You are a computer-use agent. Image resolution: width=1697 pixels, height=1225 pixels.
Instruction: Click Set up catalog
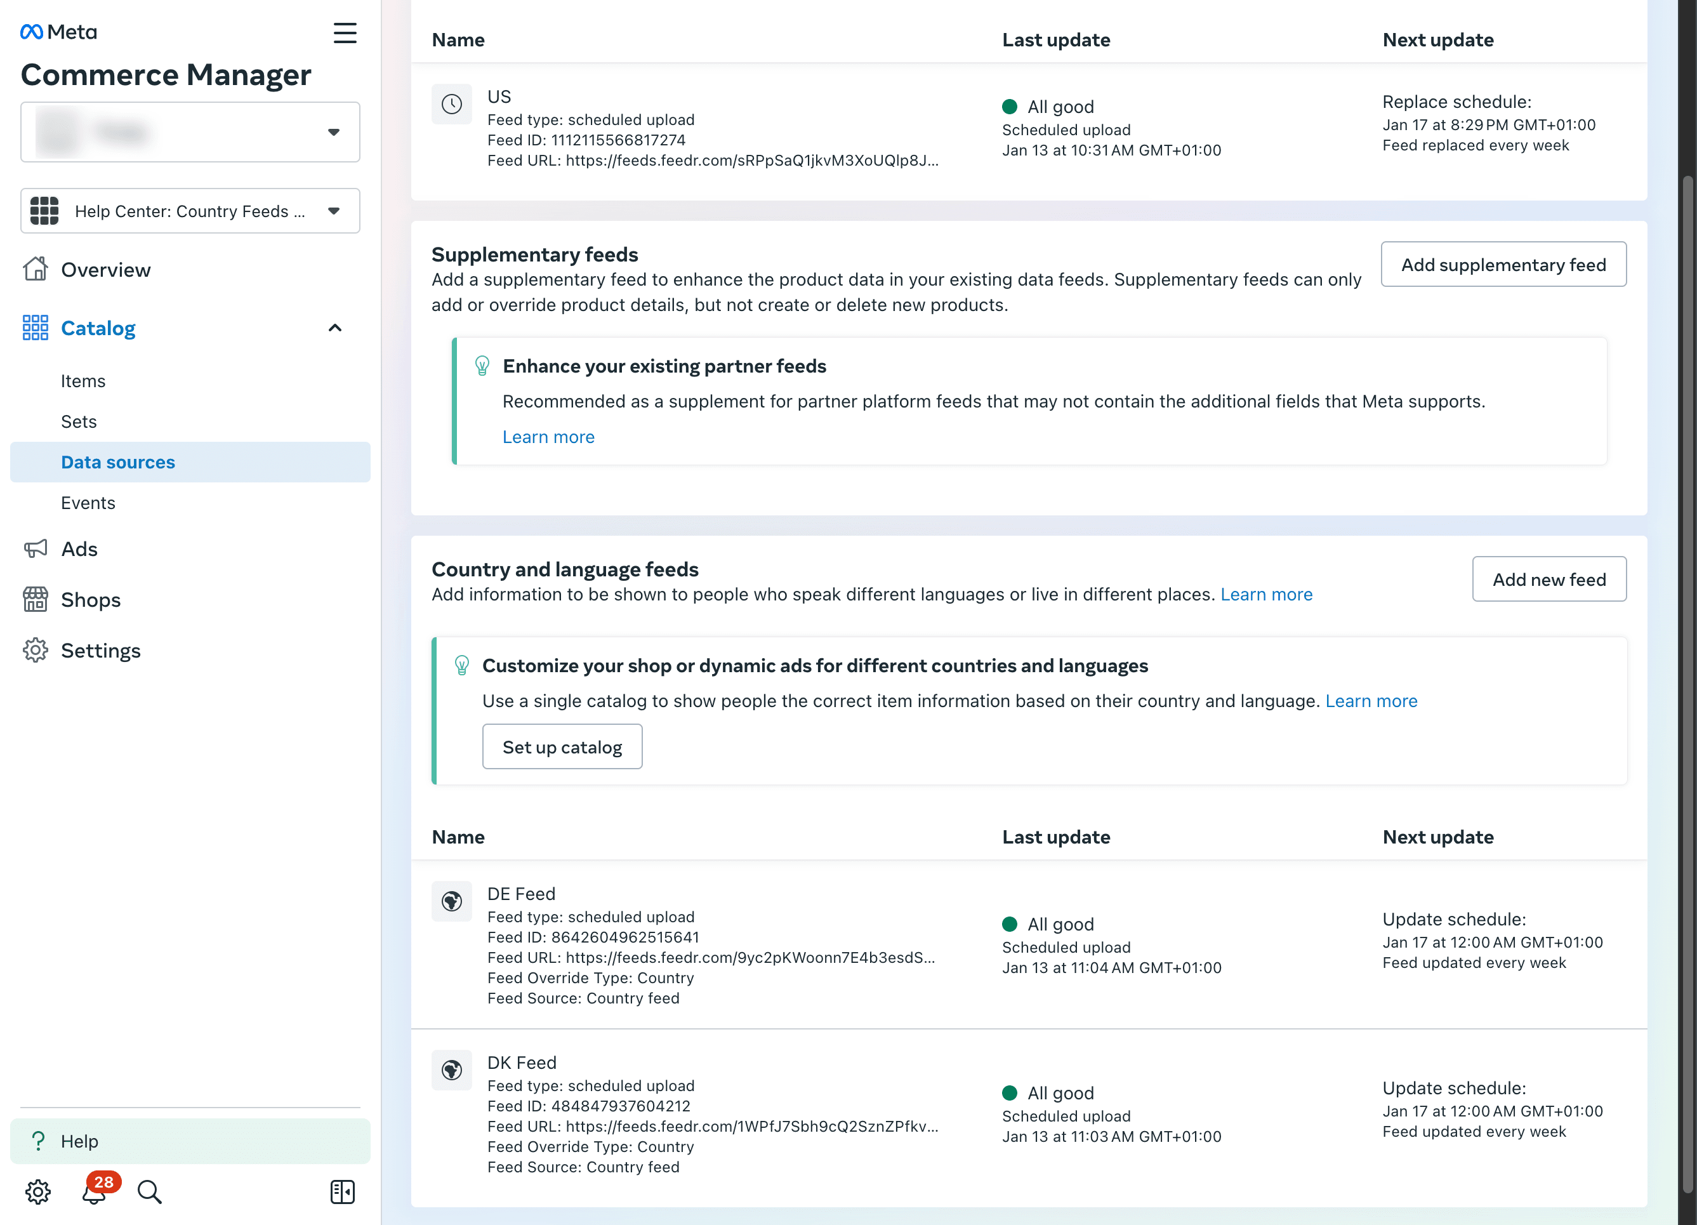[x=562, y=746]
